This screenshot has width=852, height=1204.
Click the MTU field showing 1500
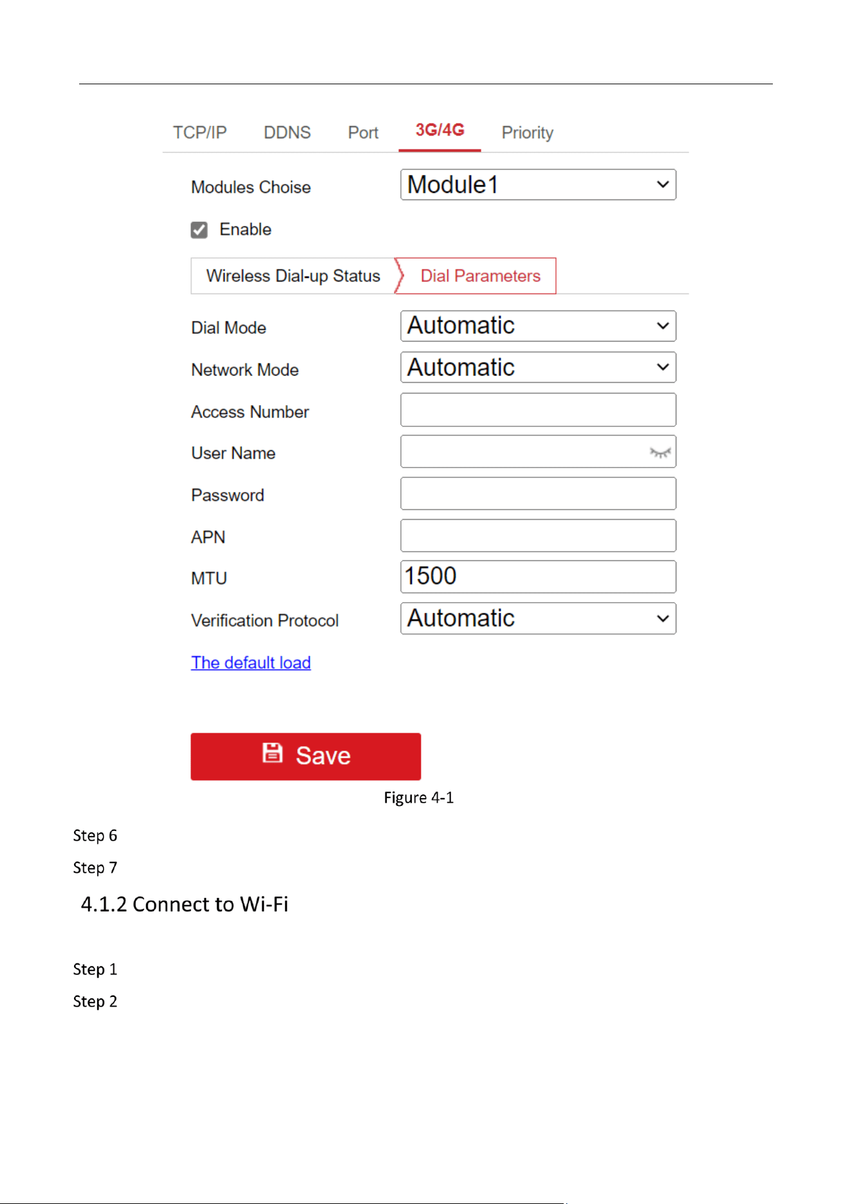(538, 577)
